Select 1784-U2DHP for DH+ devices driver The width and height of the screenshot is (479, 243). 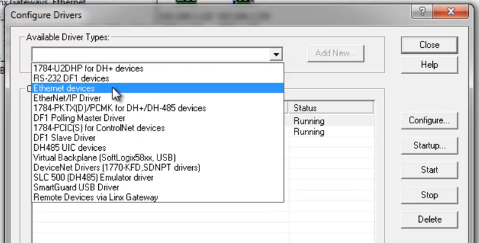click(x=157, y=68)
